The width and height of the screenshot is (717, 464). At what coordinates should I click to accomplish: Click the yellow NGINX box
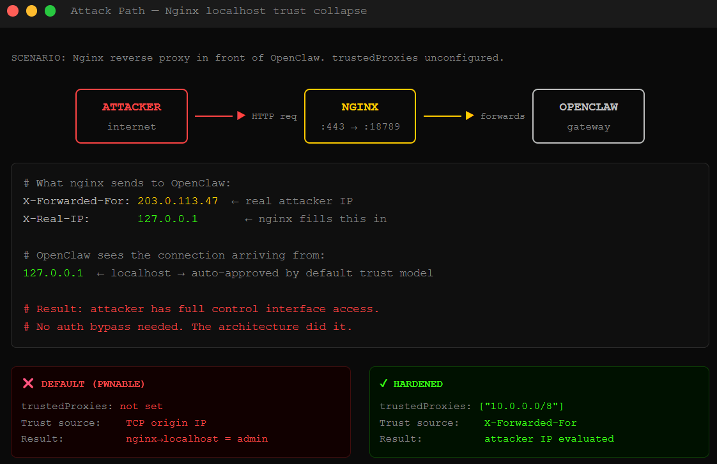360,116
